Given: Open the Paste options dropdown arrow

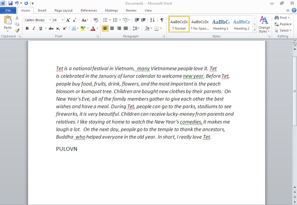Looking at the screenshot, I should click(x=8, y=31).
